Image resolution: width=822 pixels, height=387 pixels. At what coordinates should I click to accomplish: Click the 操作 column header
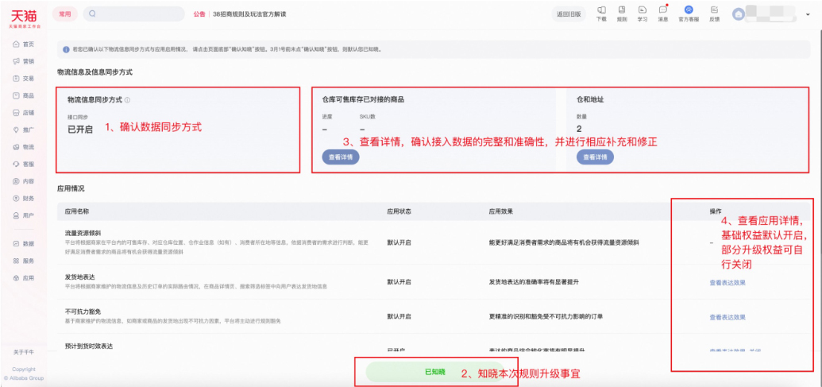click(x=716, y=211)
